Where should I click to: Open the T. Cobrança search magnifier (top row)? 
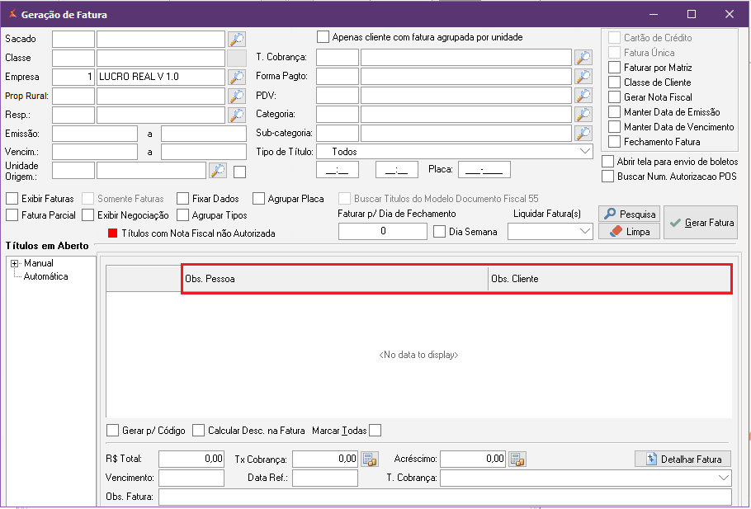(583, 58)
